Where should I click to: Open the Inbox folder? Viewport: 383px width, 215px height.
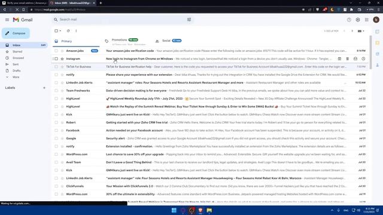coord(25,45)
